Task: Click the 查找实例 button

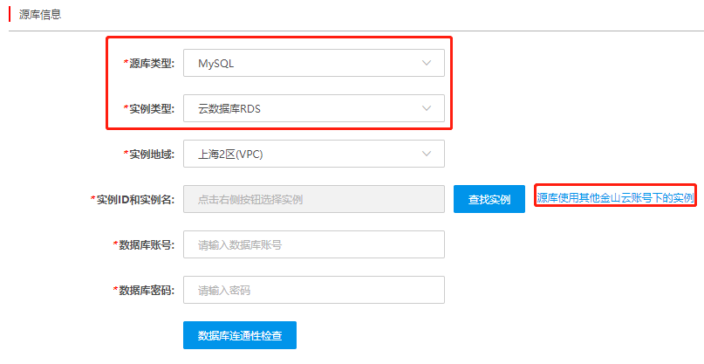Action: 489,199
